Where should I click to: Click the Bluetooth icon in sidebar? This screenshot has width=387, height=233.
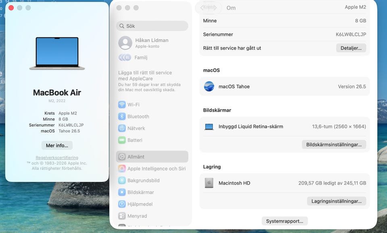[122, 116]
